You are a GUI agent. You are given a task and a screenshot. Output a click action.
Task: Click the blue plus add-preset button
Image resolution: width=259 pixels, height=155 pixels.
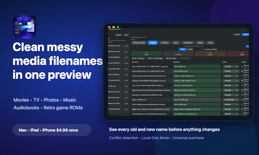click(247, 46)
